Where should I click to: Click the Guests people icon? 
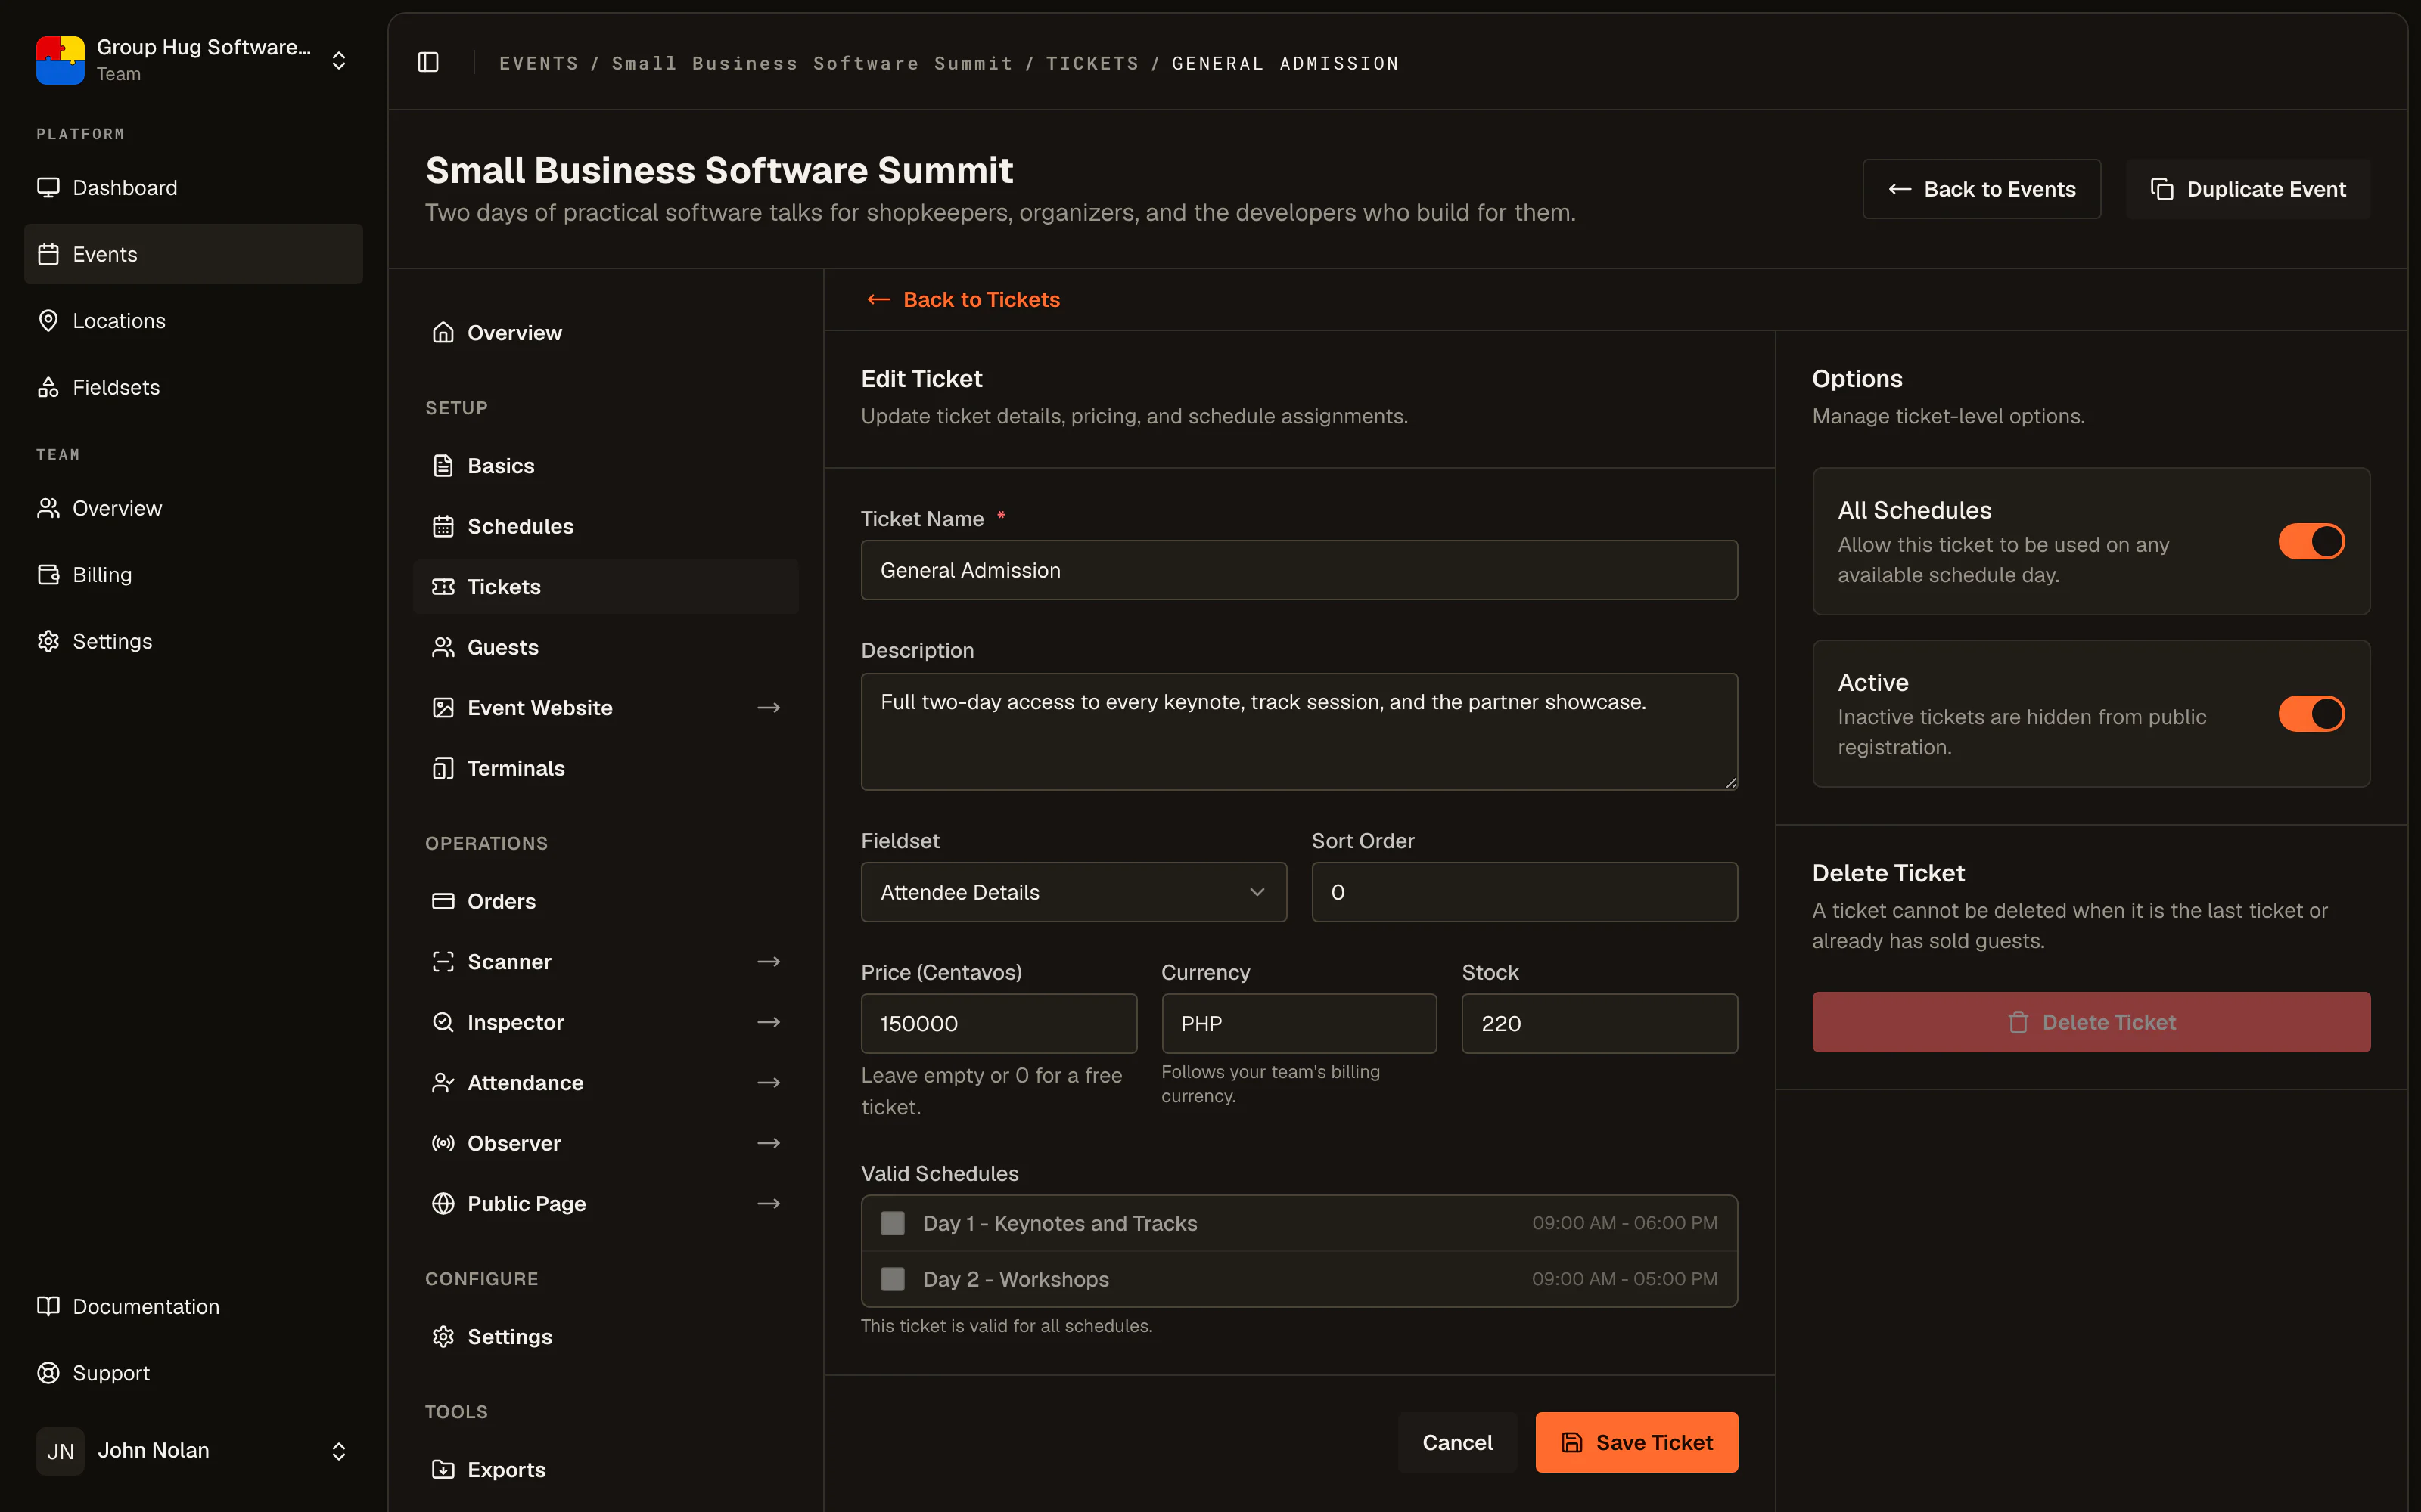pyautogui.click(x=443, y=647)
